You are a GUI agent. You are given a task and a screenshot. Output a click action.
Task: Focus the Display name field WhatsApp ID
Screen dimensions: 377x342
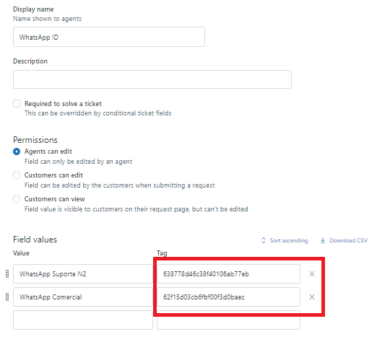pos(109,37)
